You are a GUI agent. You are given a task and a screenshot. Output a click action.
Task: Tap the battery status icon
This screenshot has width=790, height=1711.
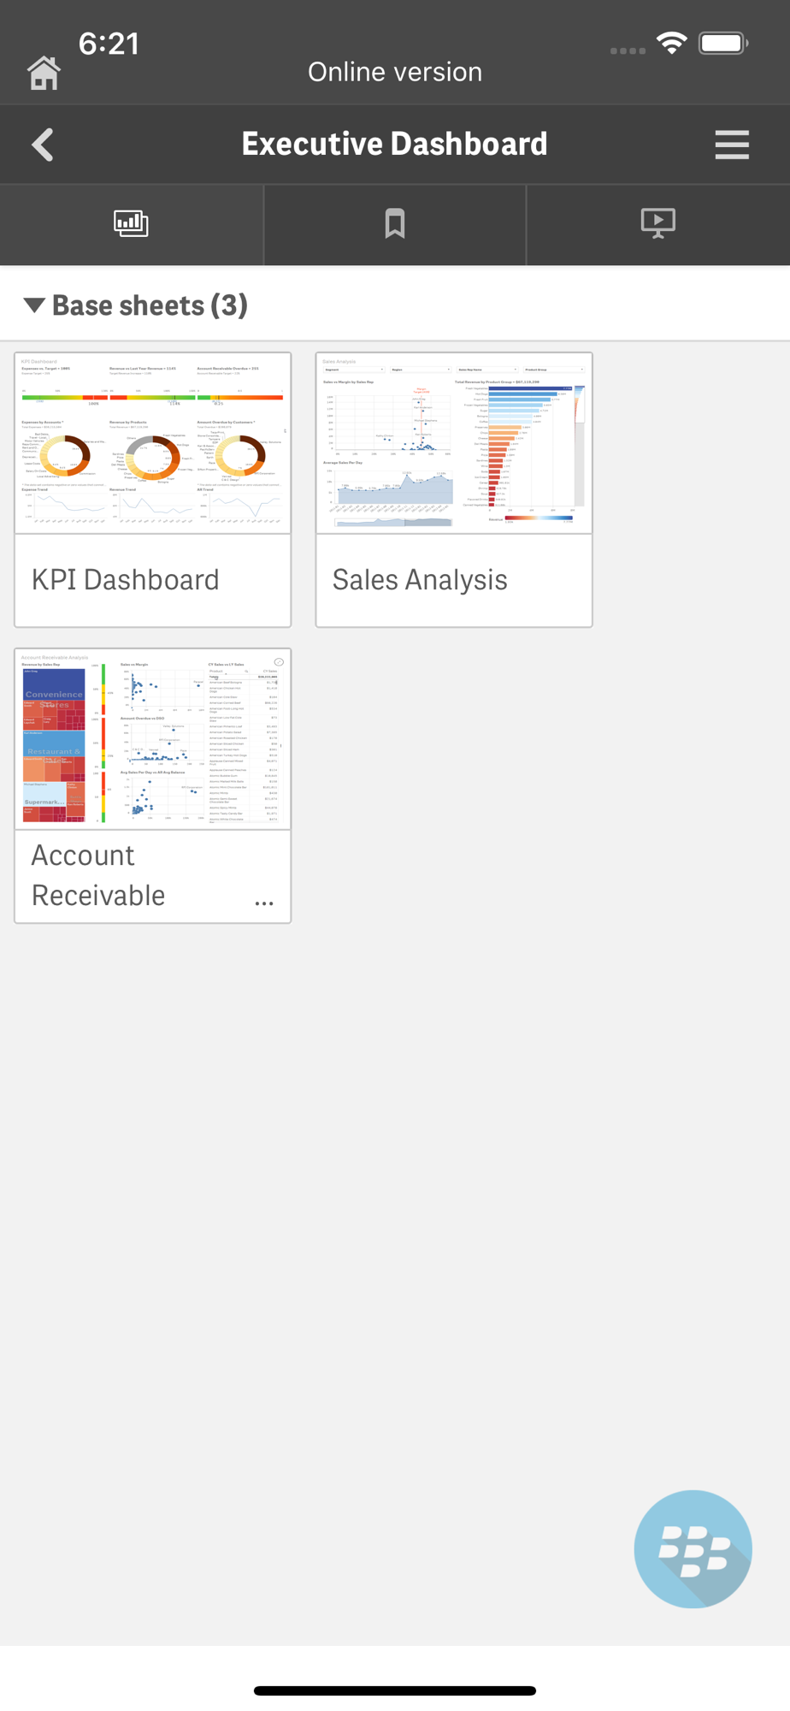tap(723, 43)
